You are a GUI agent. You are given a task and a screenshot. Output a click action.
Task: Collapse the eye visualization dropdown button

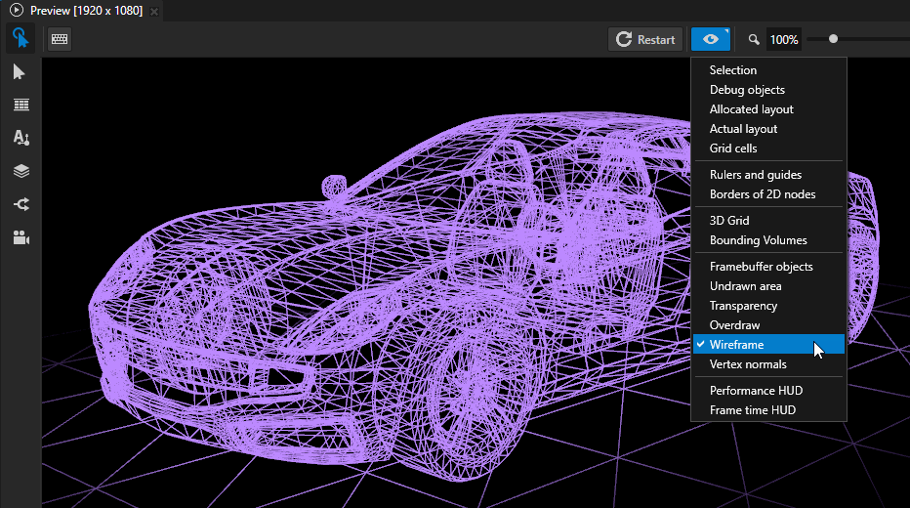(x=711, y=39)
